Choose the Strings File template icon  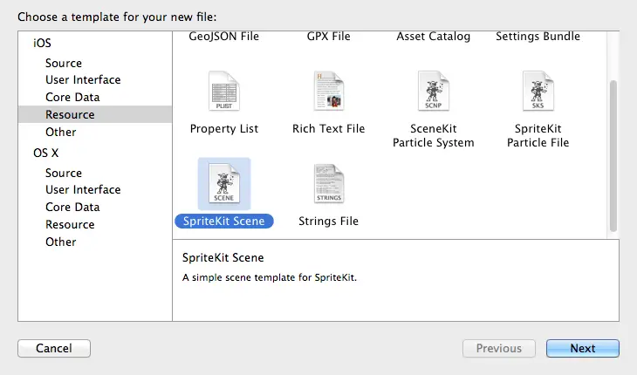pos(328,185)
